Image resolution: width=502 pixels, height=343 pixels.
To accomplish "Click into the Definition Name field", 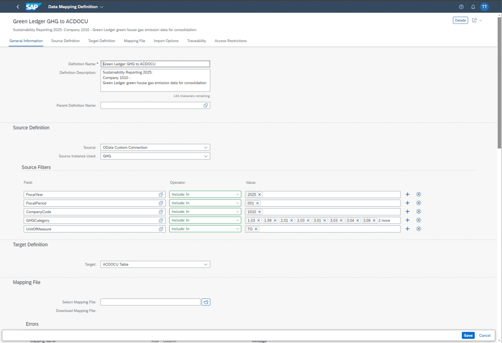I will (155, 64).
